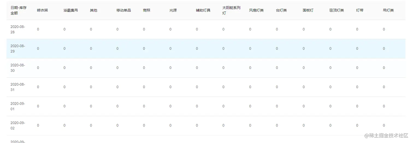Select 灯带 value in 2020-08-29 row
Image resolution: width=413 pixels, height=143 pixels.
pyautogui.click(x=357, y=48)
